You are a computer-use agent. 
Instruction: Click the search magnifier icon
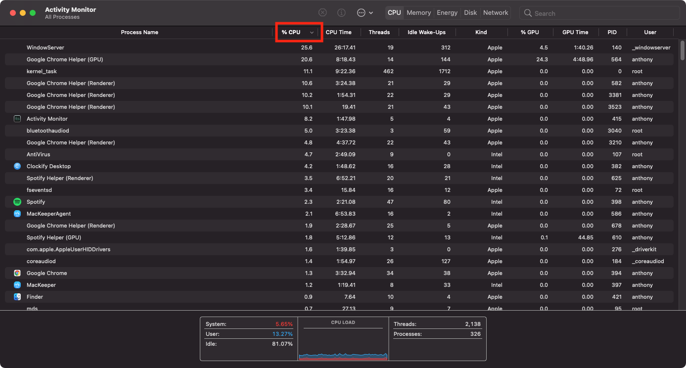pos(528,13)
